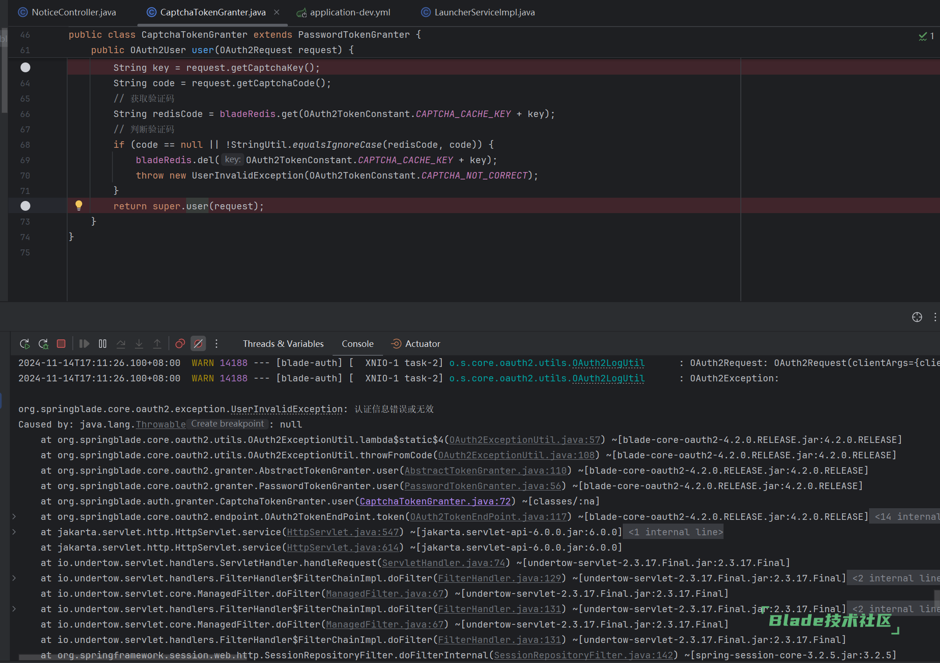Open LauncherServiceImpl.java tab
Screen dimensions: 940x663
click(478, 12)
